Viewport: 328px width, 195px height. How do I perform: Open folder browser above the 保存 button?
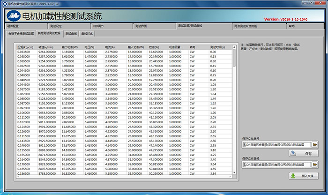[314, 144]
